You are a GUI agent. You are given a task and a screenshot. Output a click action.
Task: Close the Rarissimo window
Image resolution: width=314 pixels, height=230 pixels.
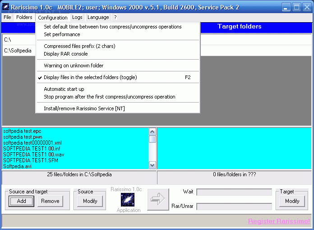point(307,7)
